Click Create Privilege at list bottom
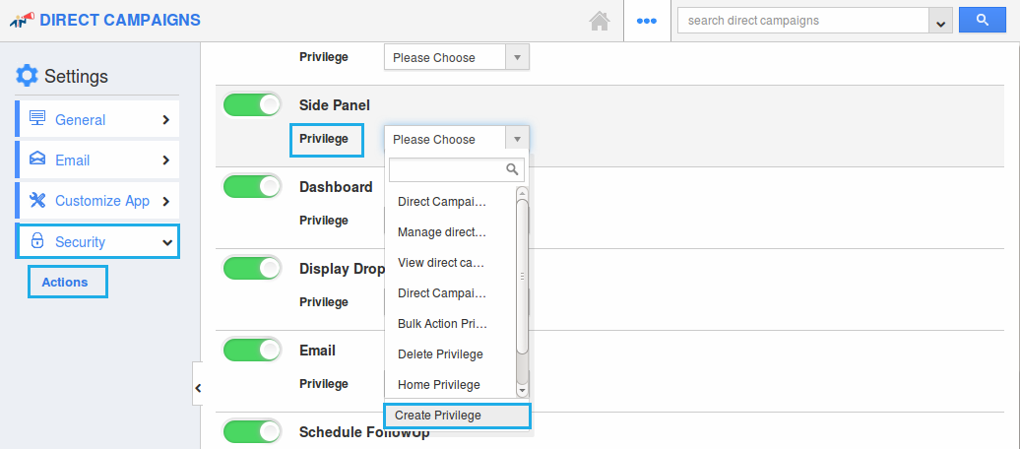Viewport: 1020px width, 449px height. [457, 416]
